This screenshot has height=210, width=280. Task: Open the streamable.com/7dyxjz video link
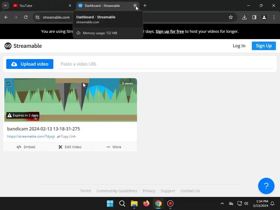[x=31, y=136]
